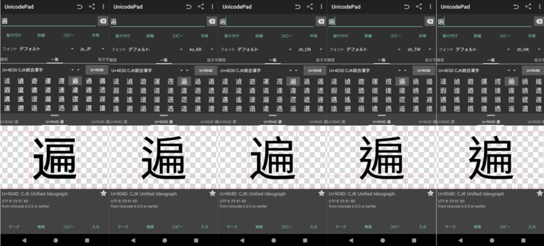Focus the text input field in ja_JP screen

point(48,22)
